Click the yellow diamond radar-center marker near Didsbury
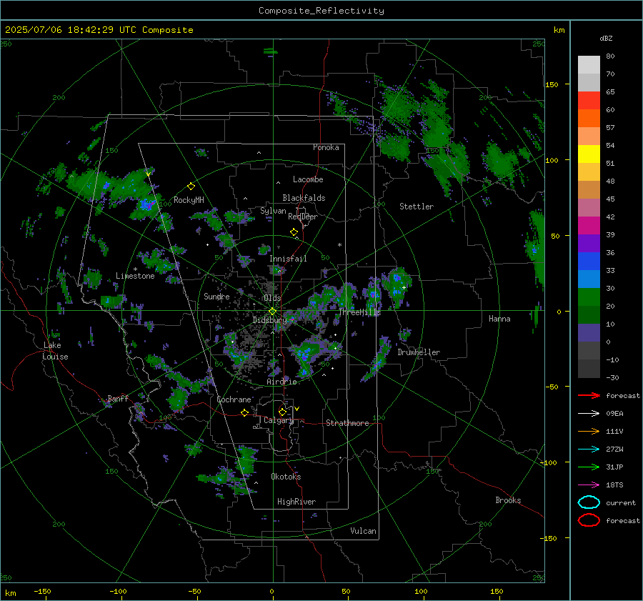Image resolution: width=643 pixels, height=601 pixels. pyautogui.click(x=272, y=312)
